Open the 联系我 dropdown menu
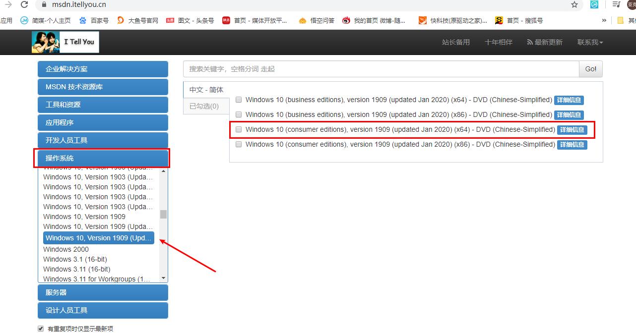Image resolution: width=636 pixels, height=333 pixels. [x=589, y=42]
